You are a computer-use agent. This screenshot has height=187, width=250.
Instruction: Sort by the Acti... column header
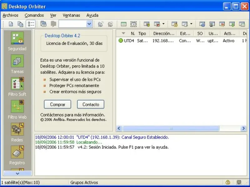coord(230,33)
